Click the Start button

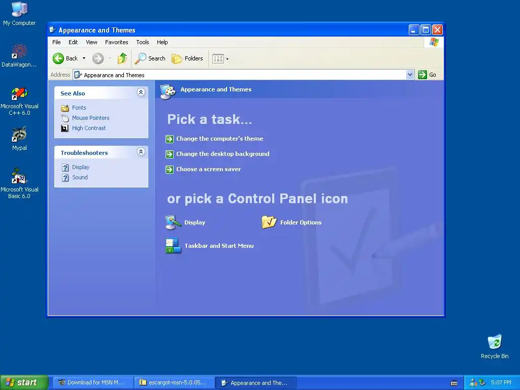24,382
